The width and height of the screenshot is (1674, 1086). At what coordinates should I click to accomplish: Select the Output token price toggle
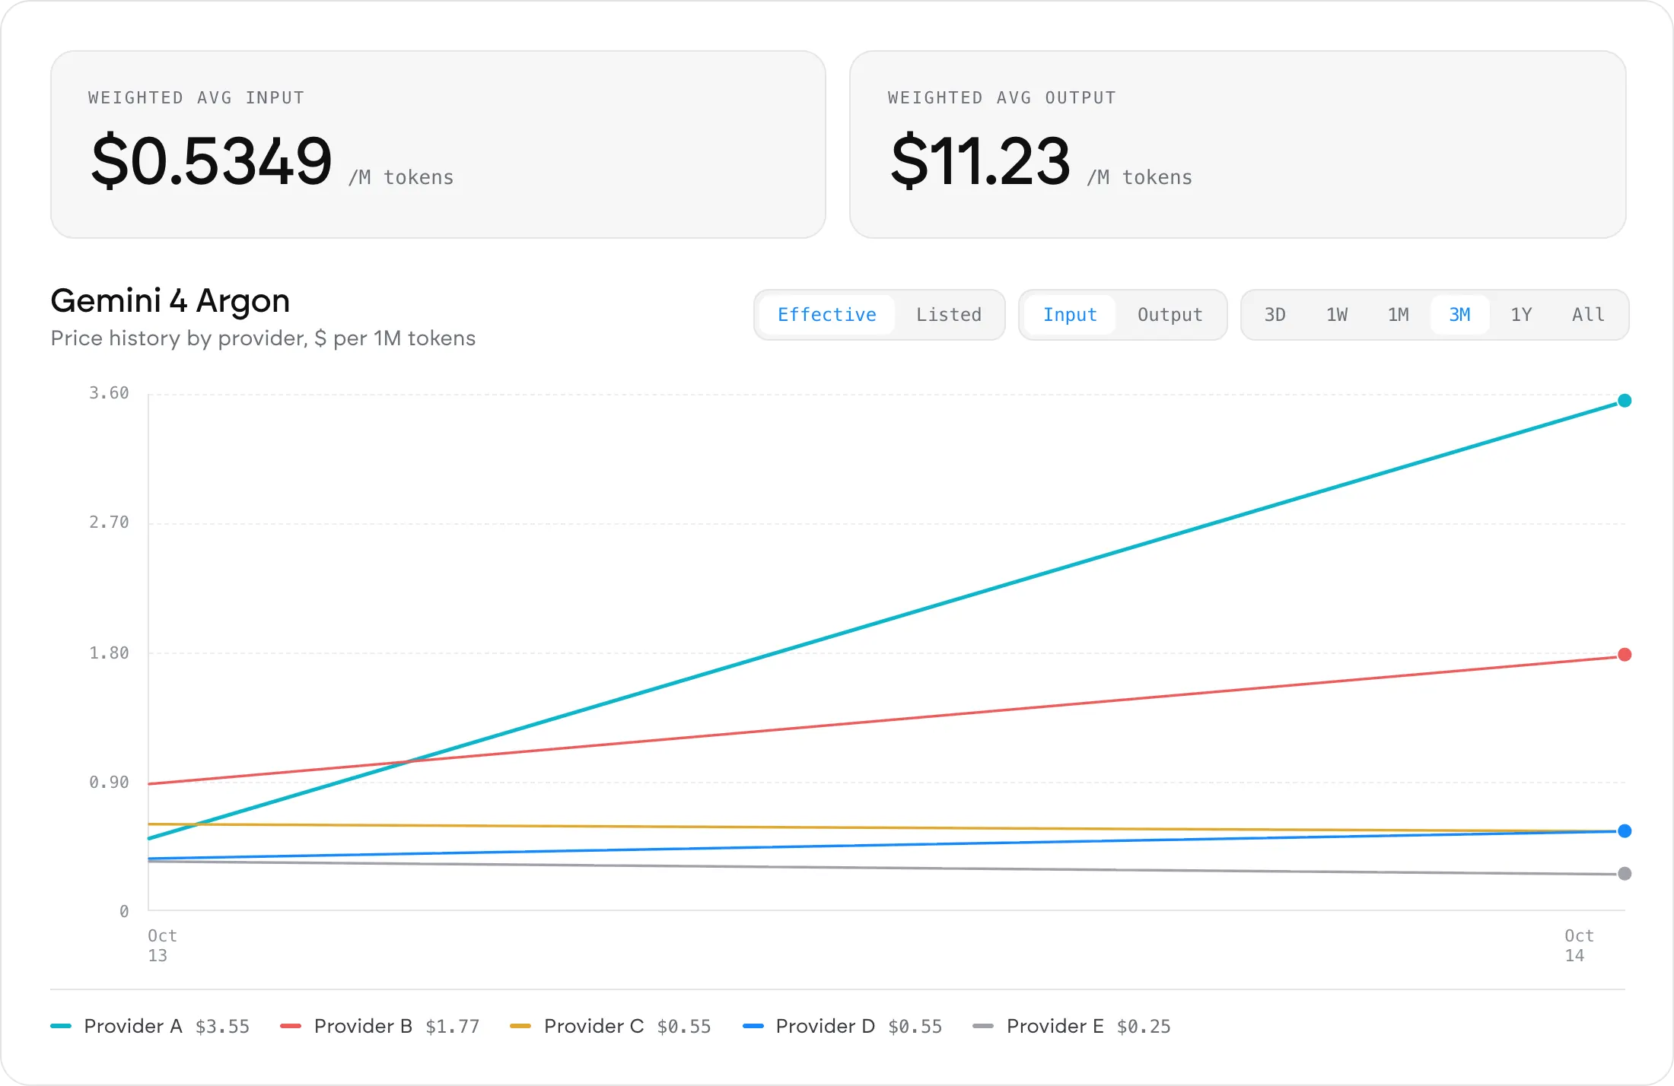(x=1170, y=315)
